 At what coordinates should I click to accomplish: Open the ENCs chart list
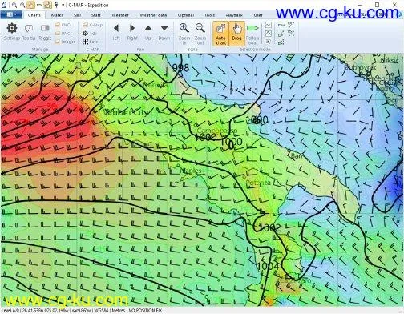point(63,25)
